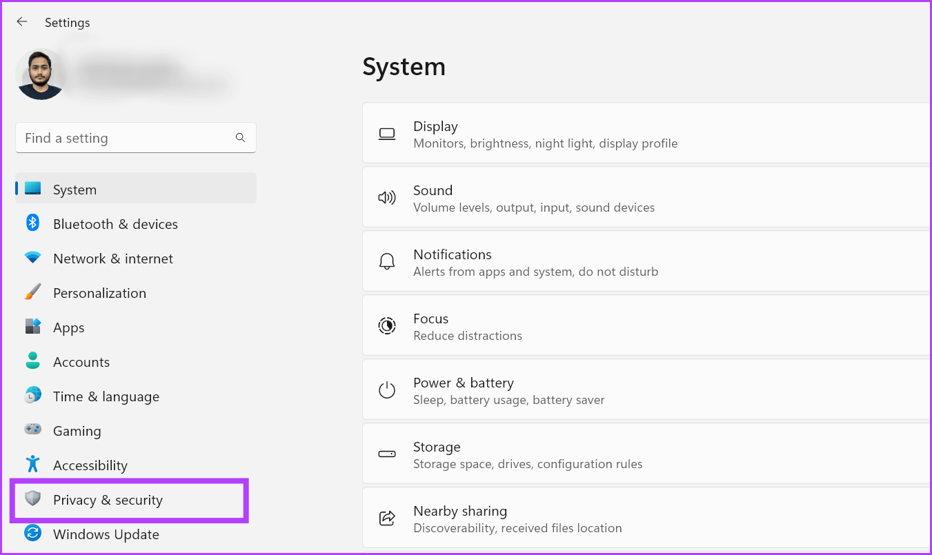Go to Windows Update

136,534
